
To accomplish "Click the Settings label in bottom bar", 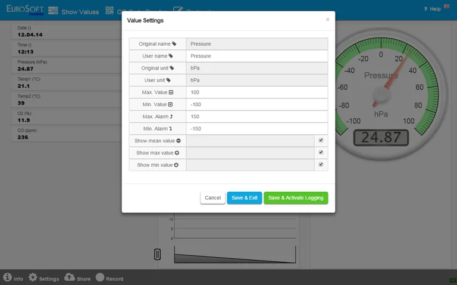I will (49, 279).
